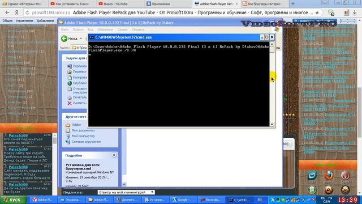This screenshot has width=362, height=204.
Task: Switch to the Установка taskbar item
Action: (156, 200)
